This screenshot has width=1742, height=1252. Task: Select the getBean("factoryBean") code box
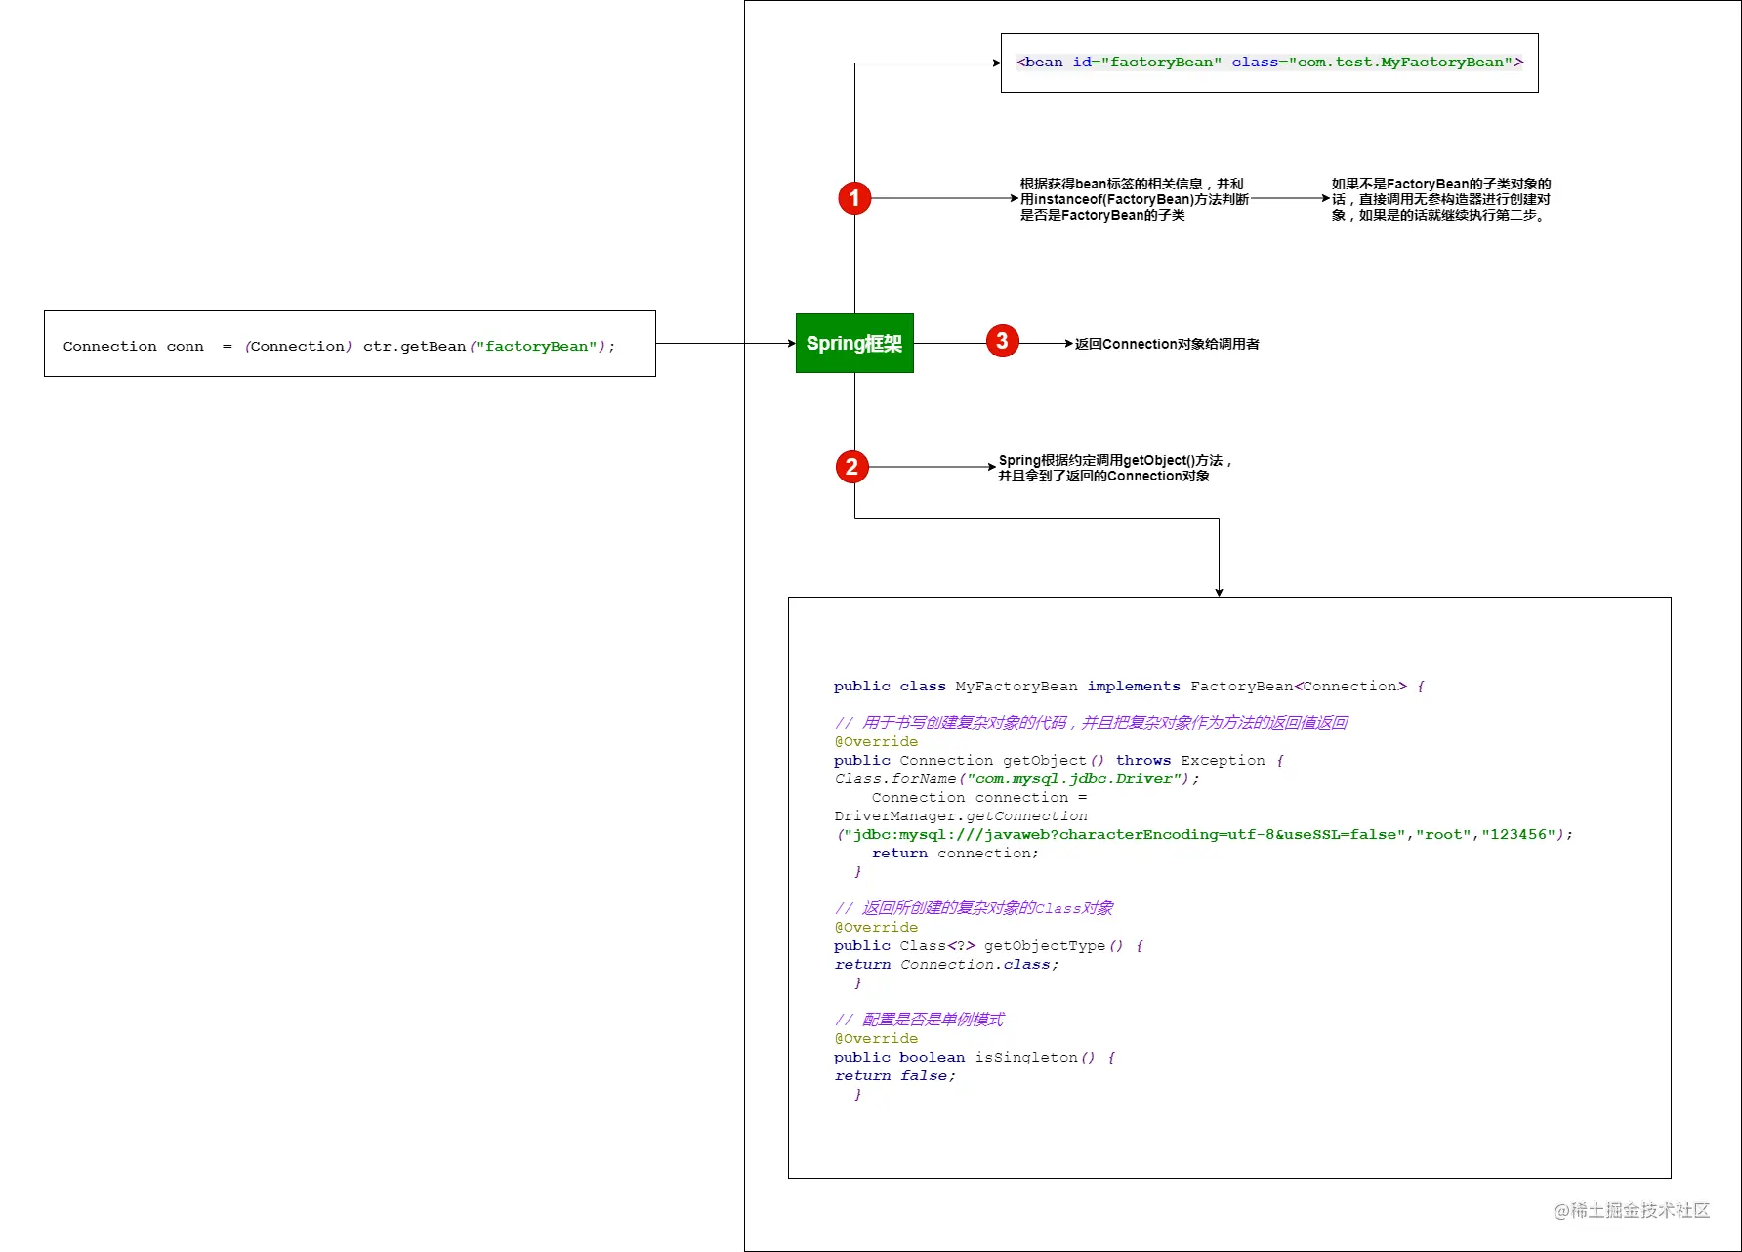coord(350,343)
